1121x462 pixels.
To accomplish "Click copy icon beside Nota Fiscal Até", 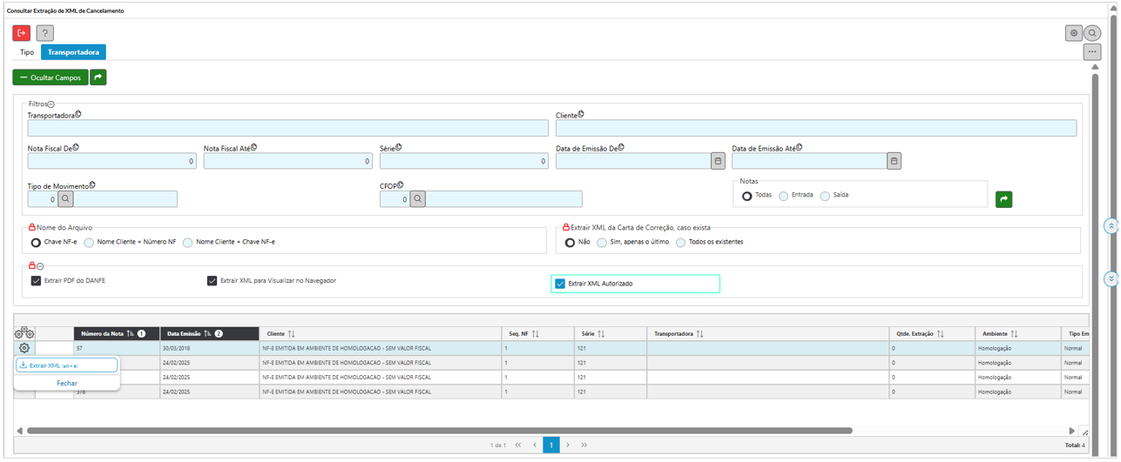I will [253, 148].
